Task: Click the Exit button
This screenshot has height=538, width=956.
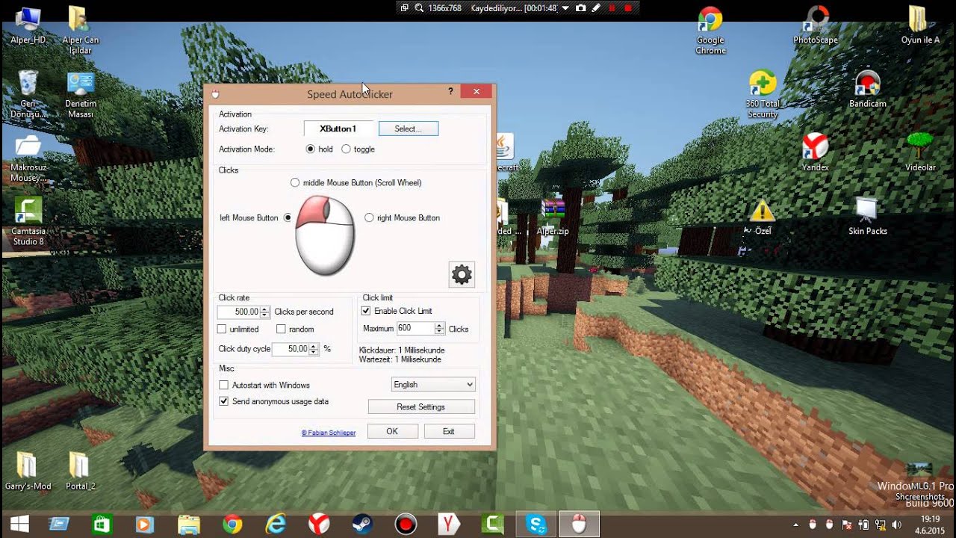Action: pyautogui.click(x=449, y=431)
